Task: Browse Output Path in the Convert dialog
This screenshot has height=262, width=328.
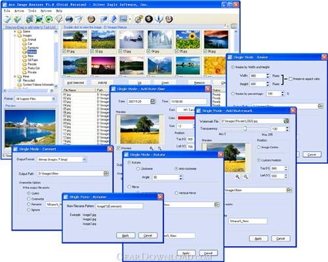Action: click(106, 174)
